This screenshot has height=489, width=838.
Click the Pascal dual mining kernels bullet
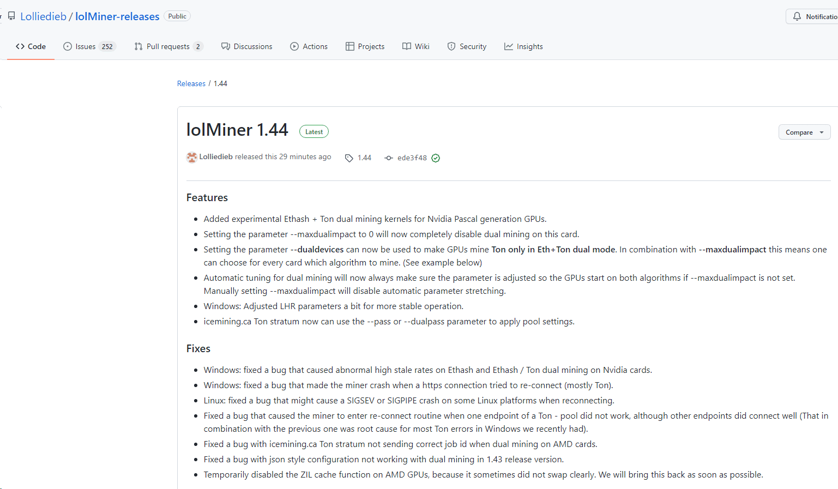click(375, 219)
